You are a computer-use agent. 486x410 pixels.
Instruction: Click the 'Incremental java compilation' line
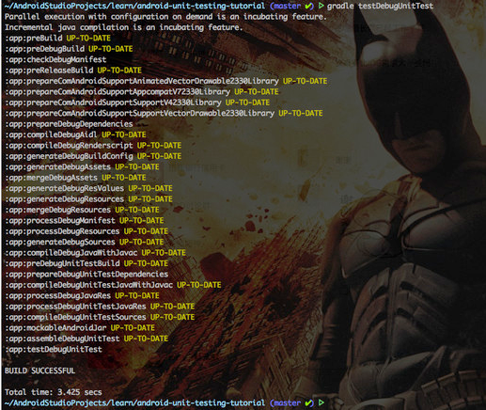[x=124, y=27]
